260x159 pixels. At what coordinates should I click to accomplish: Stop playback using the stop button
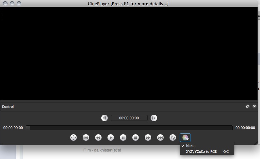[136, 137]
